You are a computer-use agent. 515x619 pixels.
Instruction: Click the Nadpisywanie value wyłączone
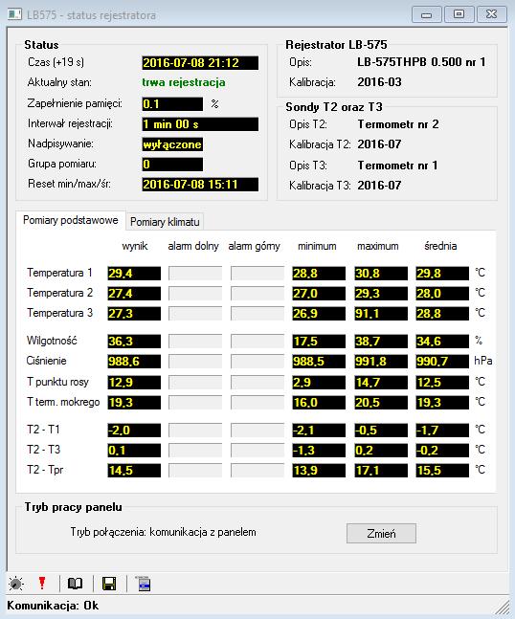172,144
